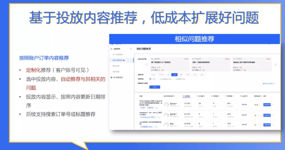Expand more tags in the 34,810 row
The height and width of the screenshot is (150, 285).
point(156,127)
